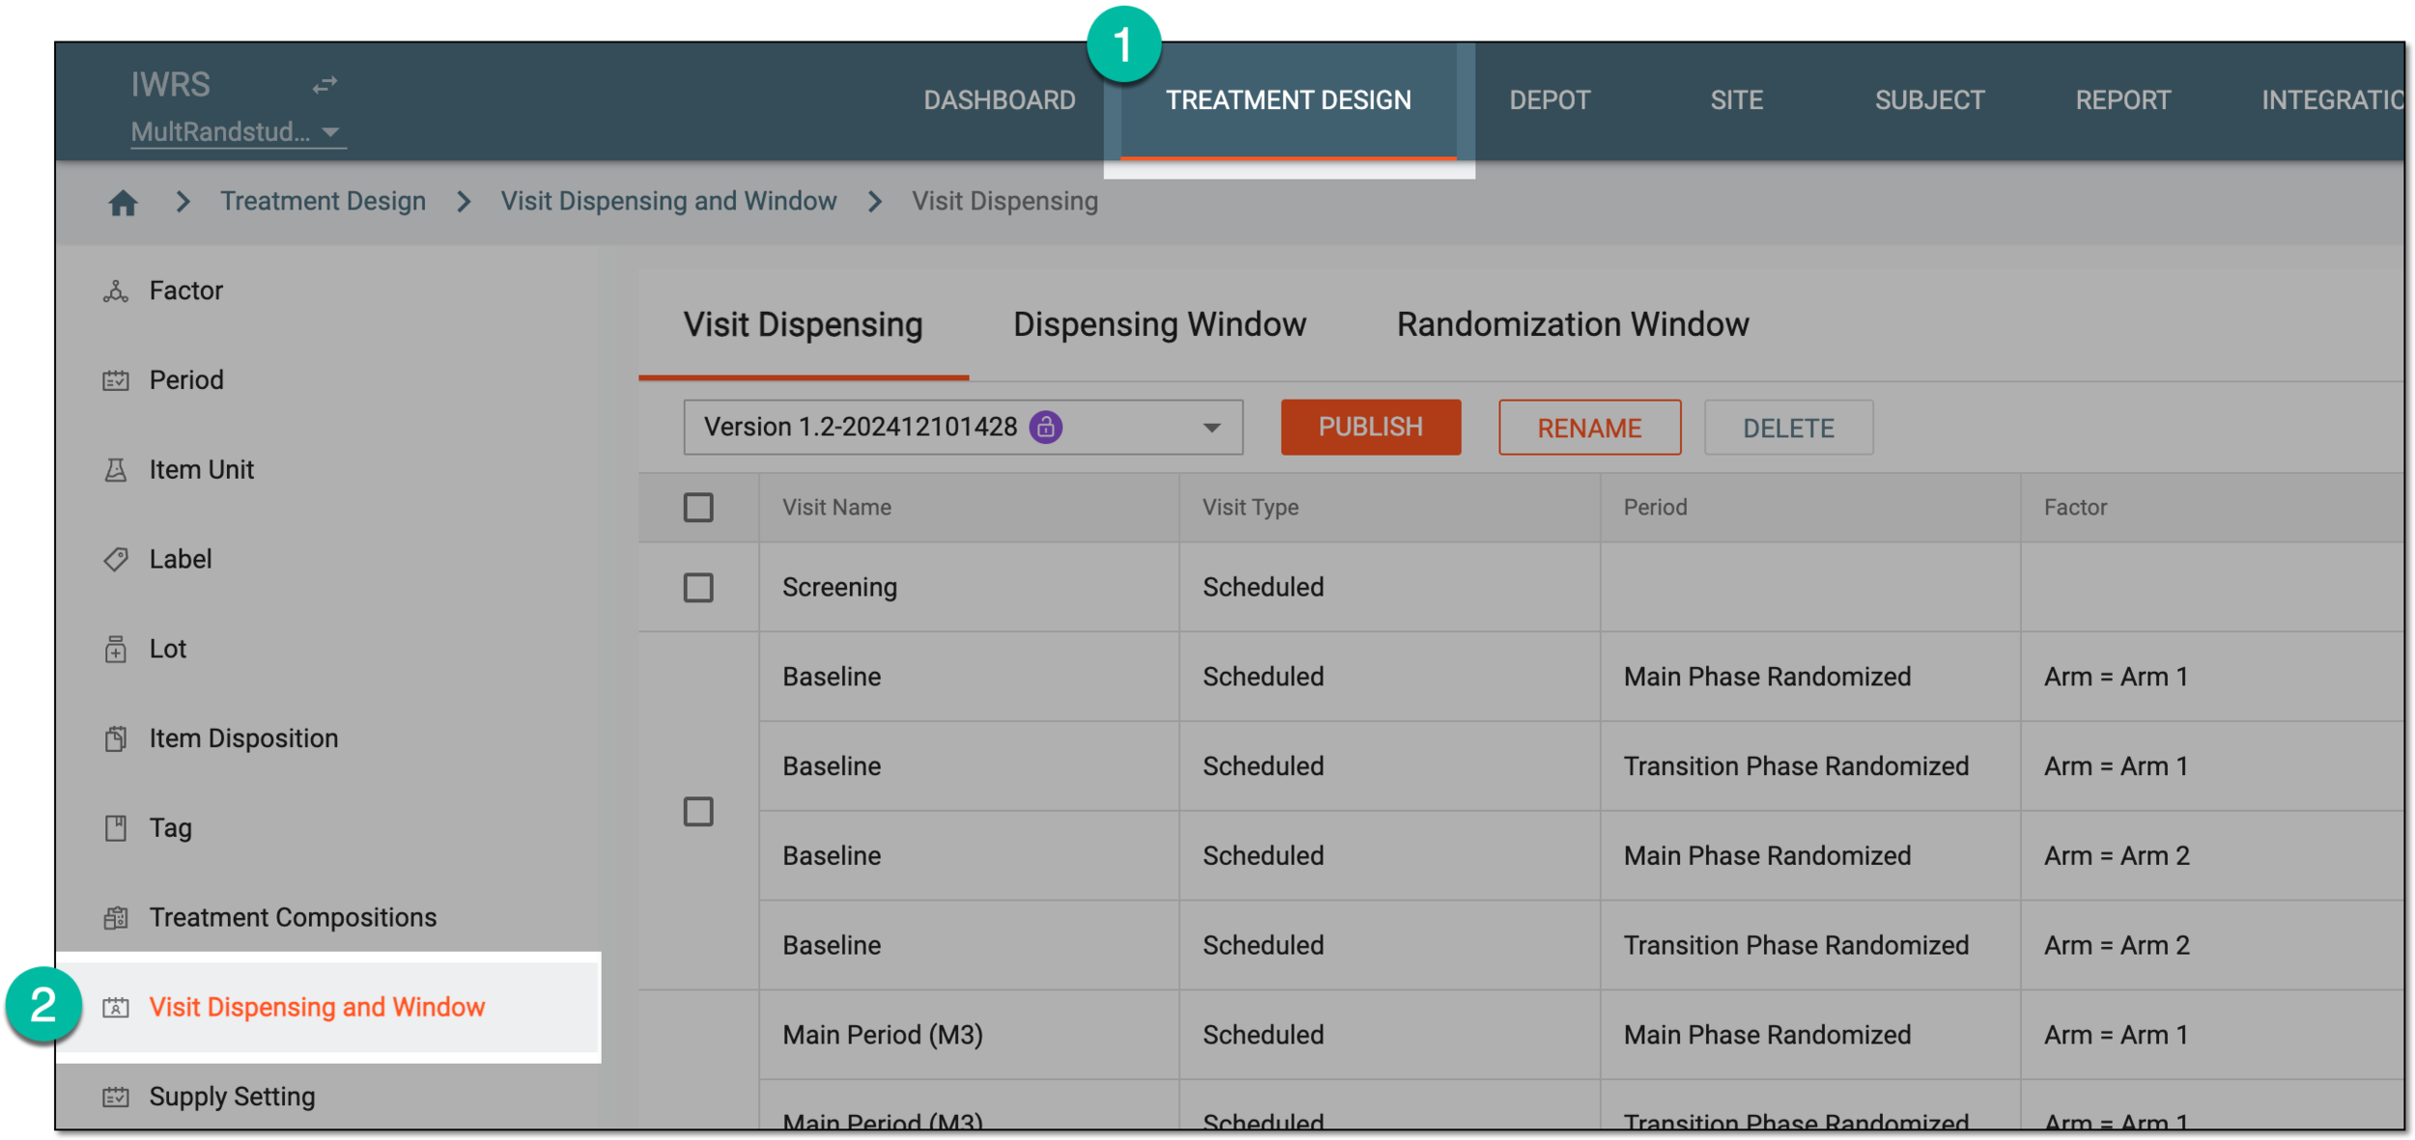Click the RENAME button
Image resolution: width=2415 pixels, height=1140 pixels.
click(1589, 428)
